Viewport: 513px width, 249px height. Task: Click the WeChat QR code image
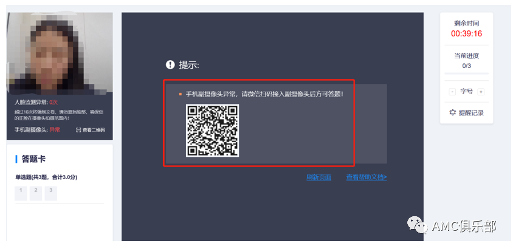tap(212, 131)
